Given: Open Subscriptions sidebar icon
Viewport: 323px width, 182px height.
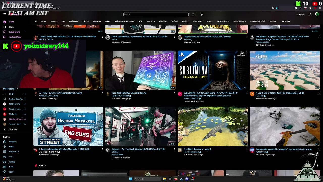Looking at the screenshot, I should coord(5,32).
